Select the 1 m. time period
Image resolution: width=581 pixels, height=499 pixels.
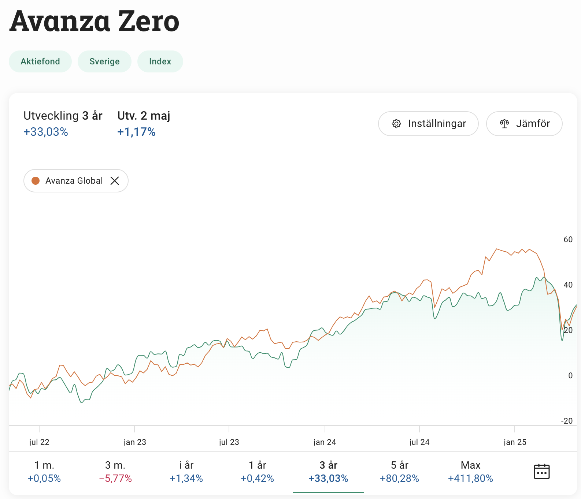(x=44, y=472)
